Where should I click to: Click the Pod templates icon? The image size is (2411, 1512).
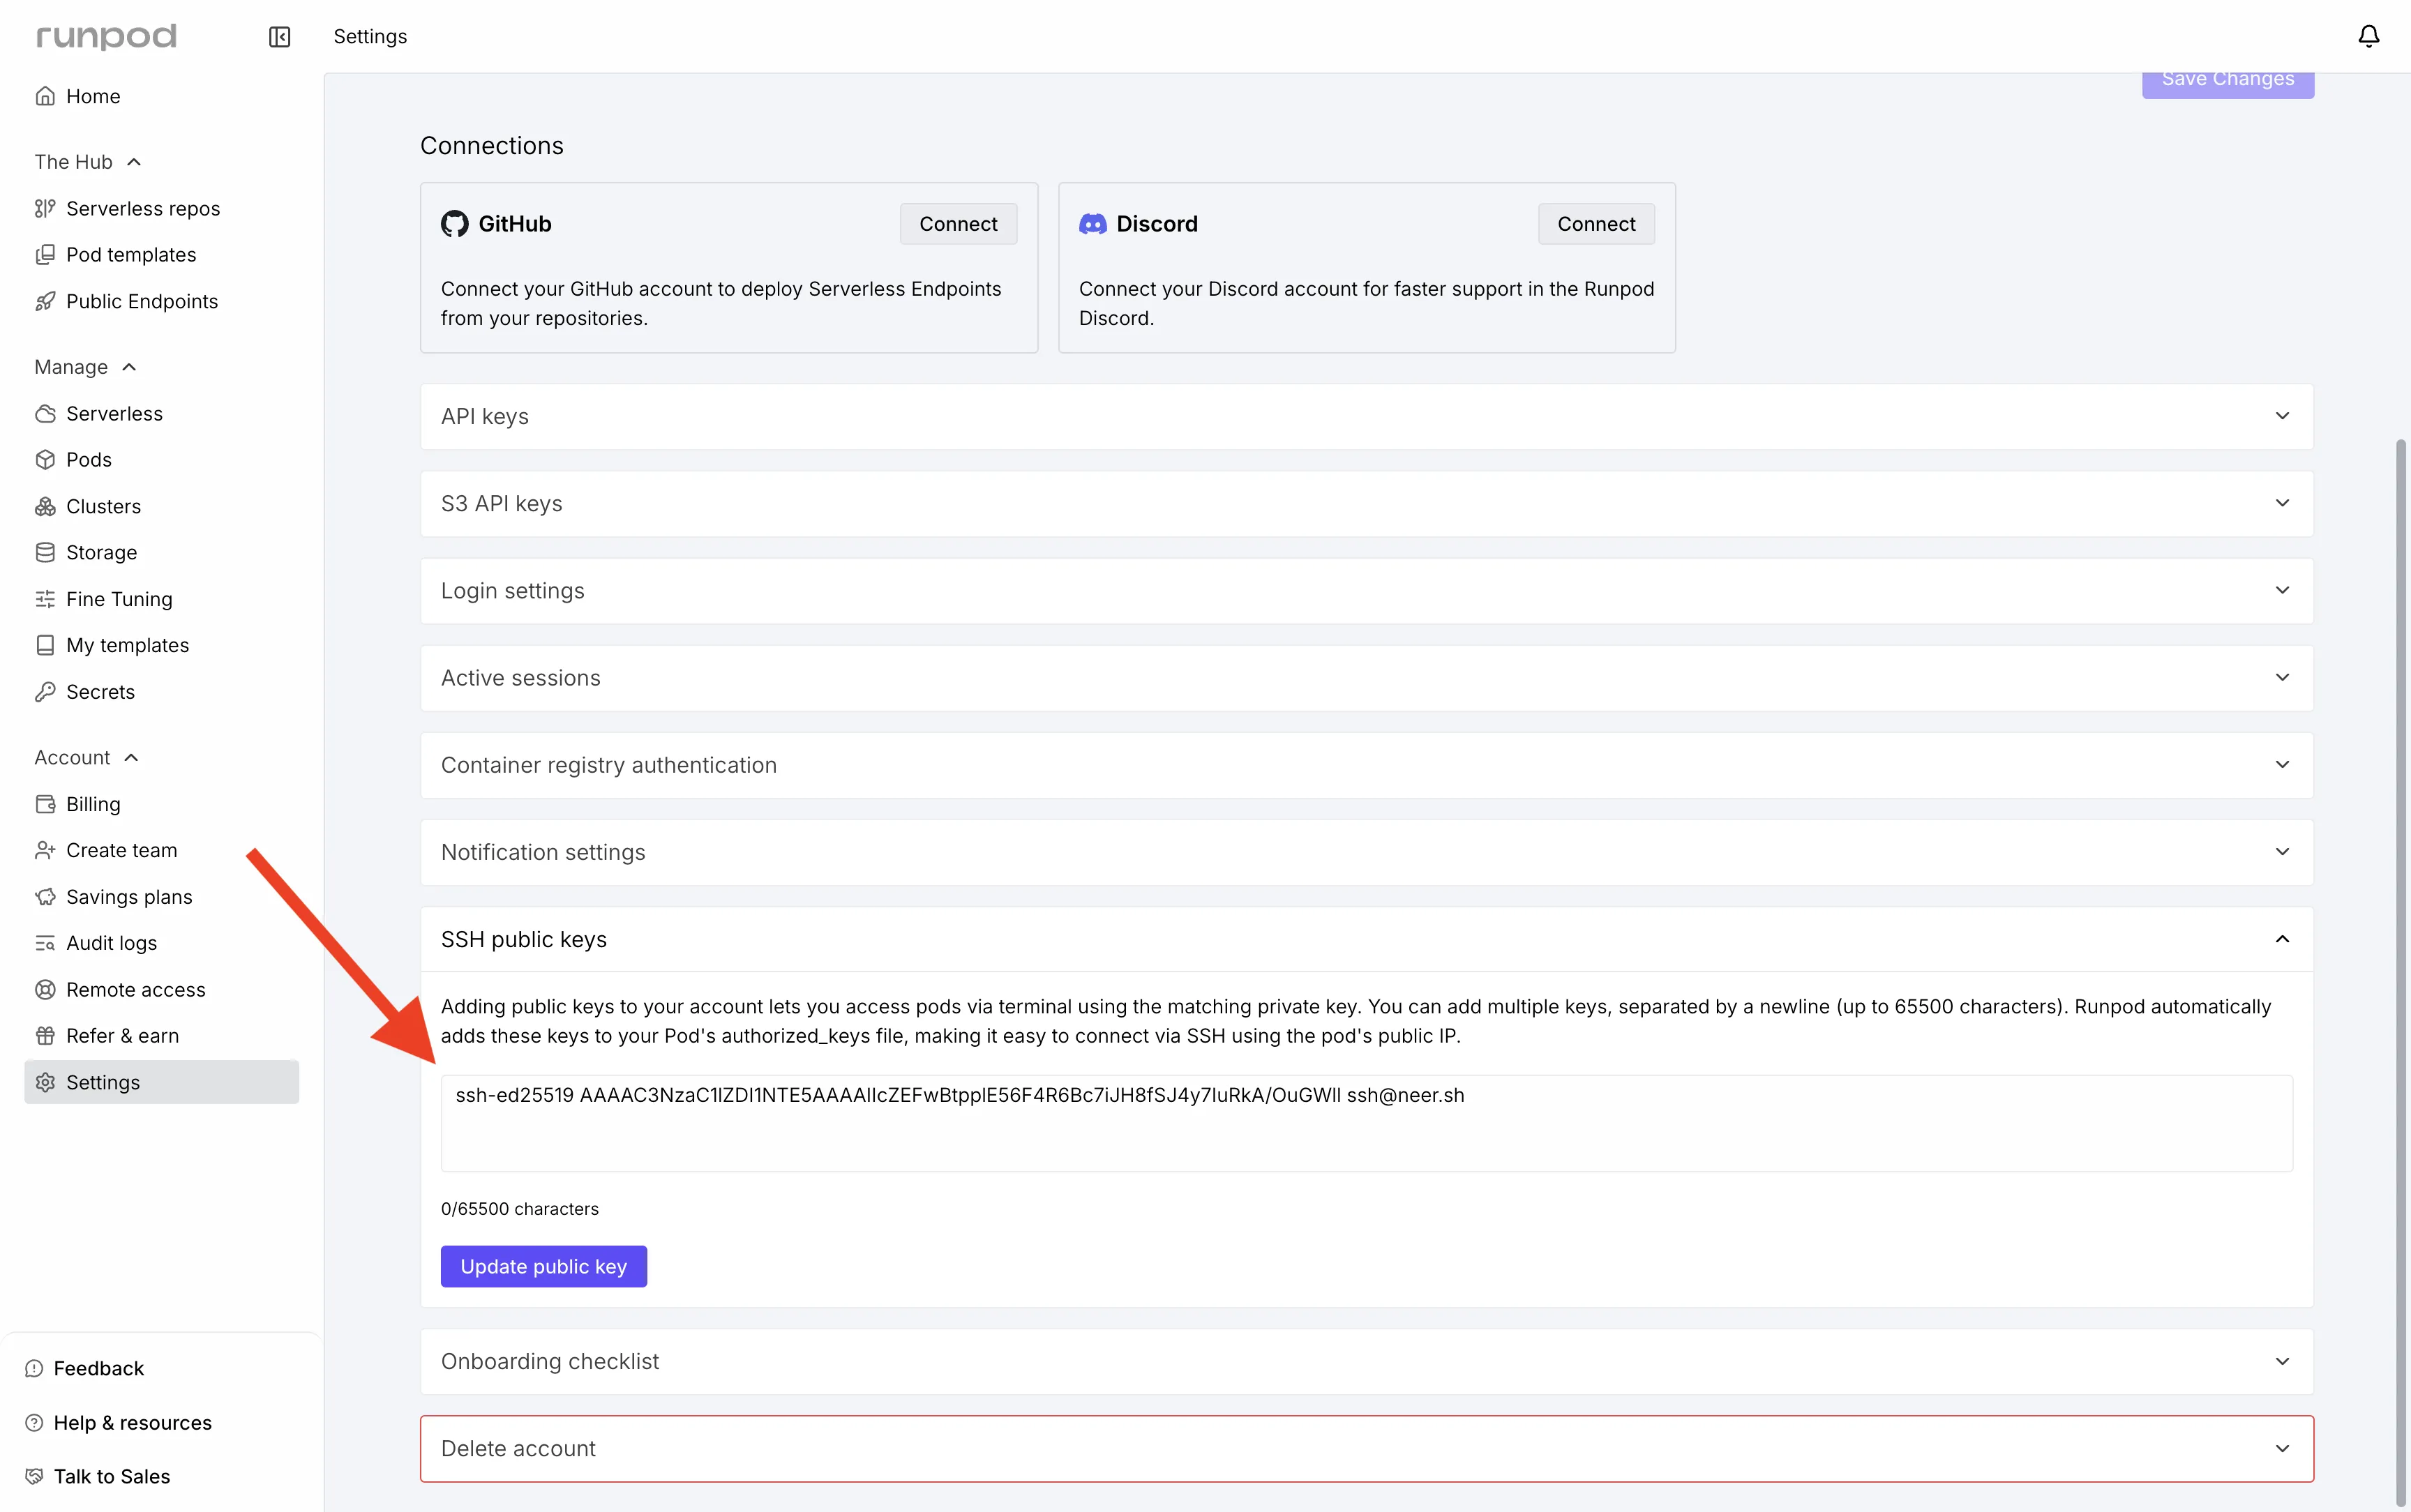click(45, 255)
